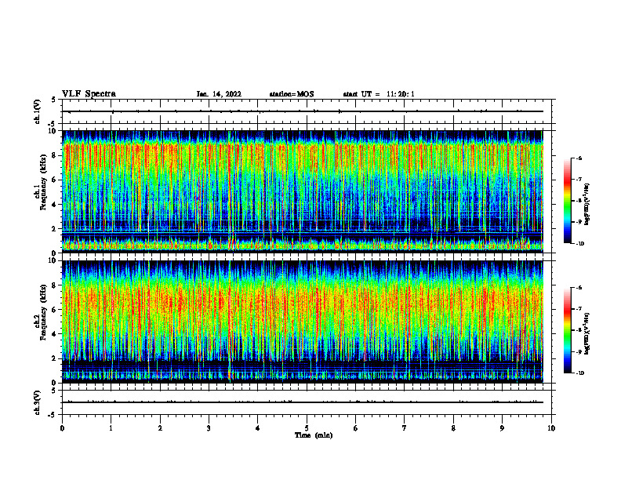Click time axis tick label "9"
Screen dimensions: 621x480
(x=502, y=428)
